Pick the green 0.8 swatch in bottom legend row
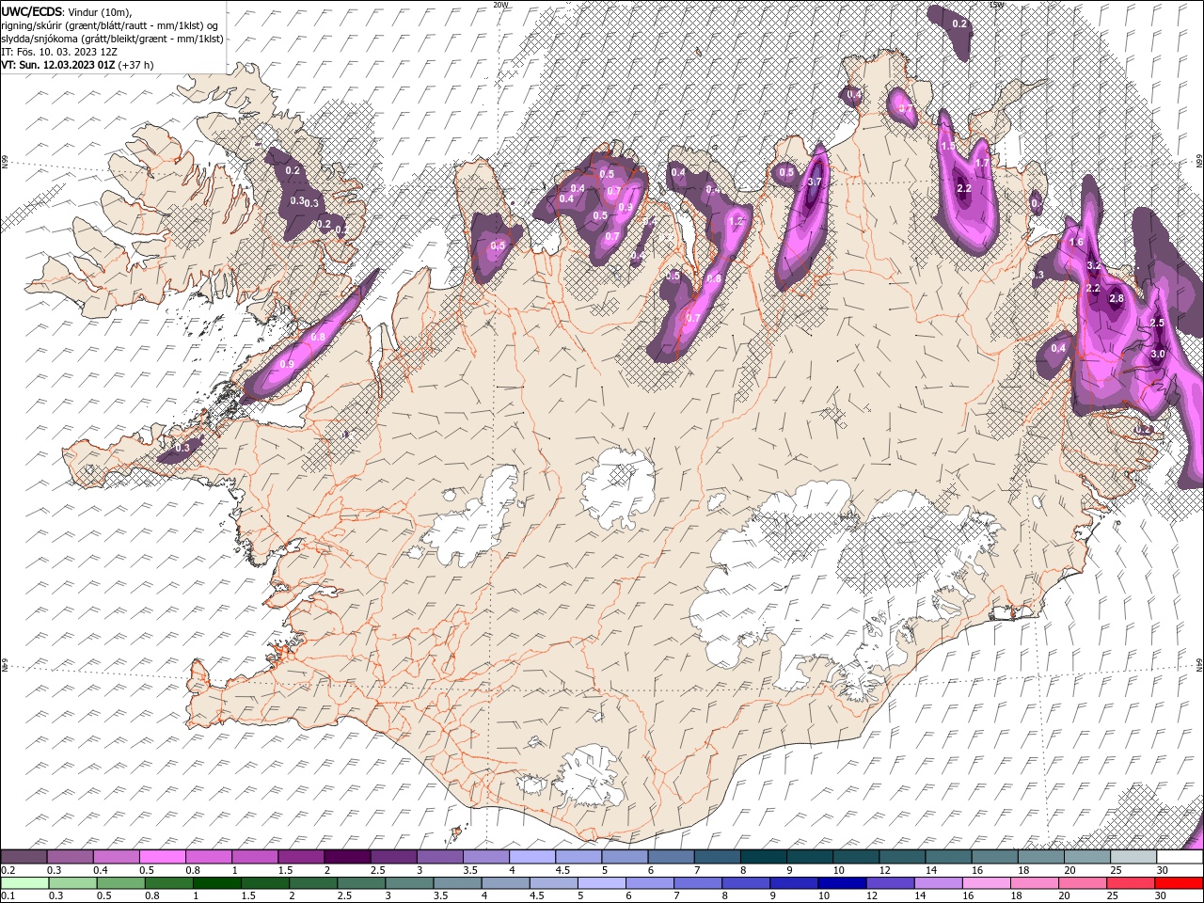Image resolution: width=1204 pixels, height=903 pixels. tap(169, 882)
